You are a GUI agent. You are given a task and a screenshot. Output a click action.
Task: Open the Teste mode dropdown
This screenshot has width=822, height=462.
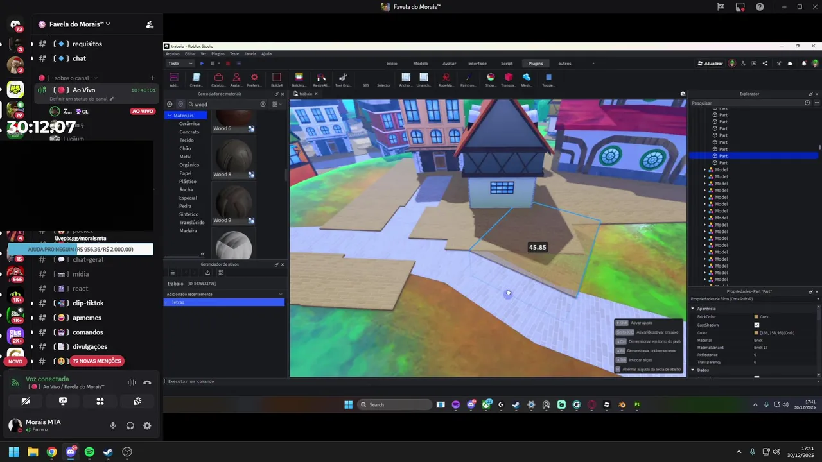(180, 64)
